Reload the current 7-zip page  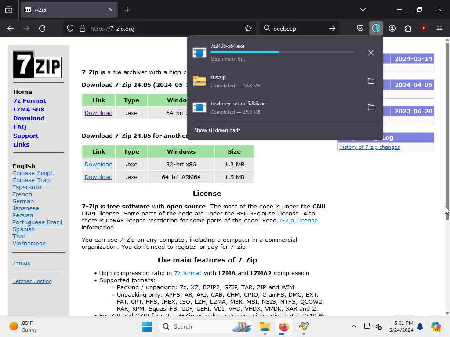coord(42,29)
